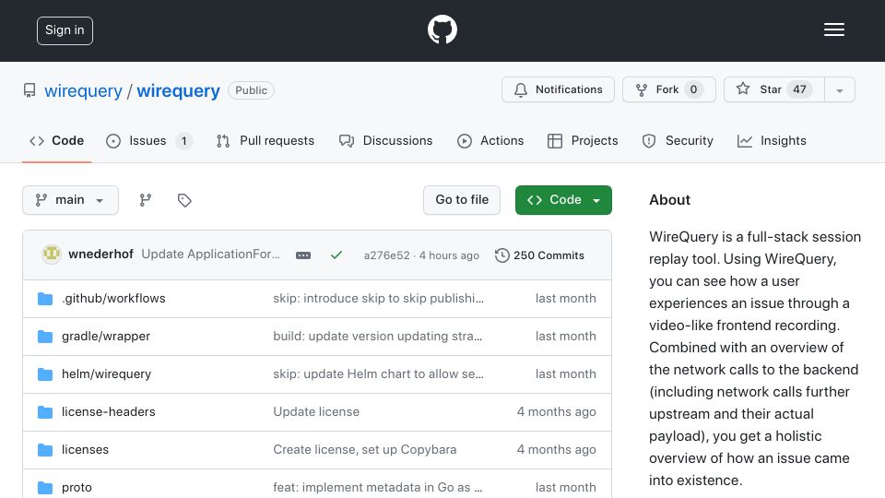View the Insights tab
885x498 pixels.
(772, 140)
